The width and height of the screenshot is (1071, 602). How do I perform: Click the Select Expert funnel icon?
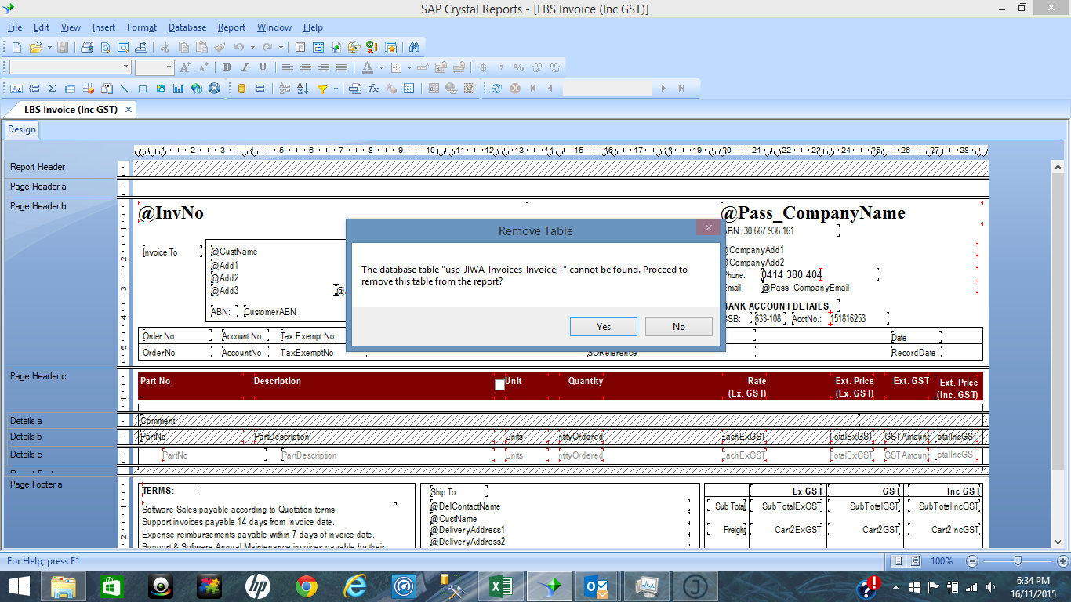click(322, 89)
